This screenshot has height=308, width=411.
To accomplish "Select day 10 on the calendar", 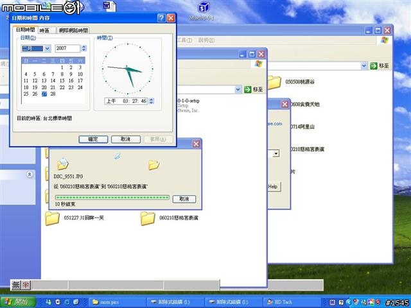I will pos(80,74).
